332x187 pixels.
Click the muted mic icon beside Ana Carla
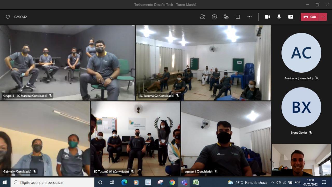pos(317,78)
